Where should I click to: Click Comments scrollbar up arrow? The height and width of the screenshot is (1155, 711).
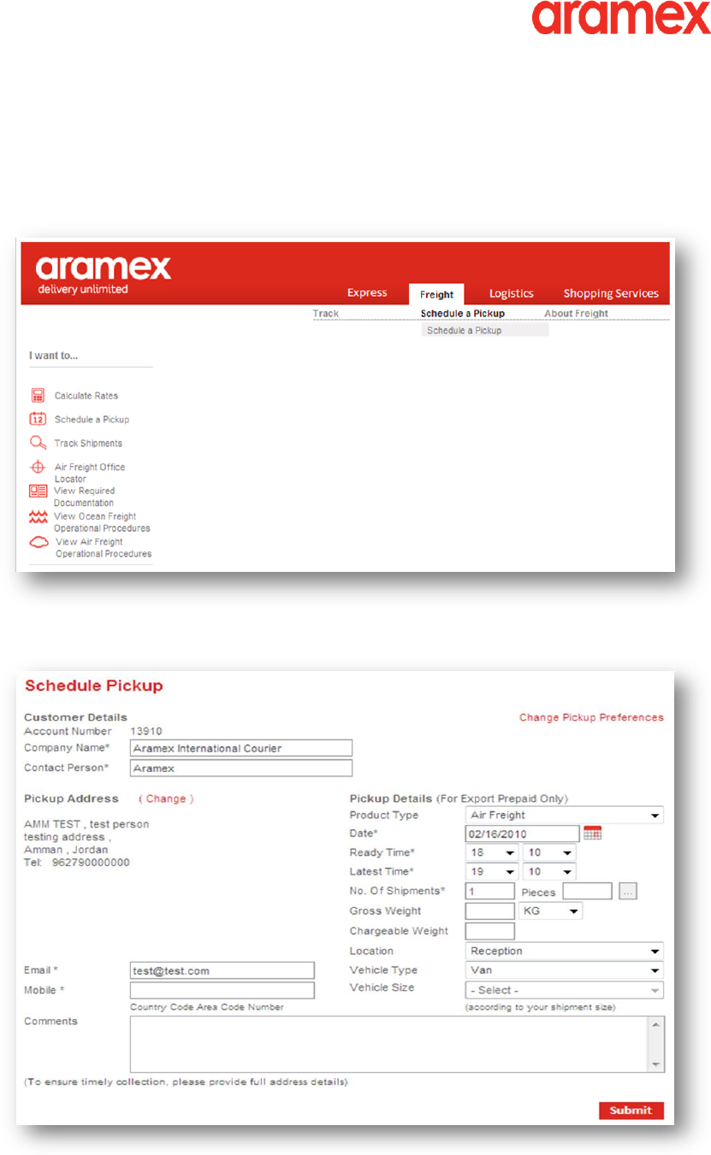pos(656,1023)
